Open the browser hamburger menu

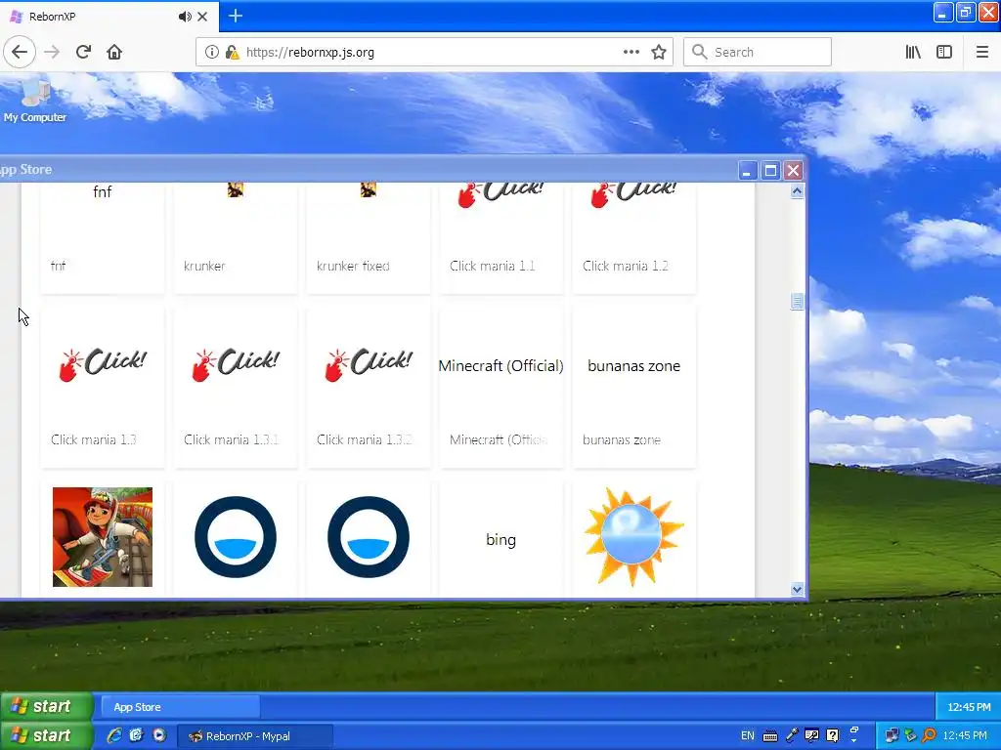tap(982, 52)
